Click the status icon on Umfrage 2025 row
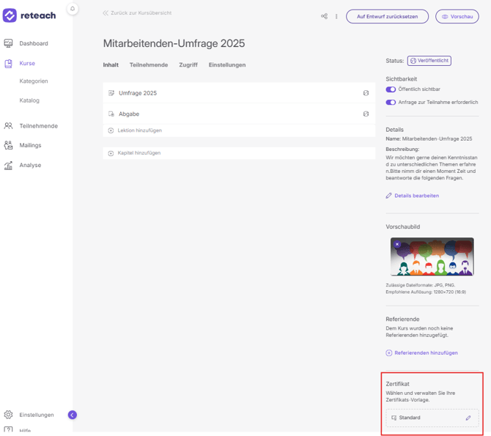491x436 pixels. pos(366,93)
